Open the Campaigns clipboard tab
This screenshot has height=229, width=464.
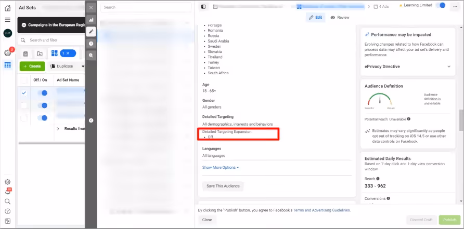[25, 53]
